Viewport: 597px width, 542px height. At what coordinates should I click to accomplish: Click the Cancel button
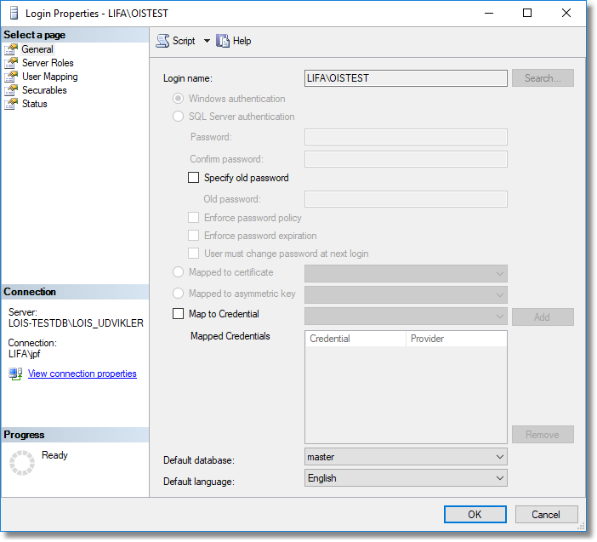(x=546, y=514)
